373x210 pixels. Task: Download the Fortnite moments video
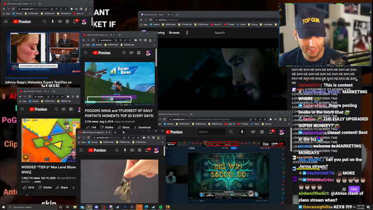tap(142, 127)
